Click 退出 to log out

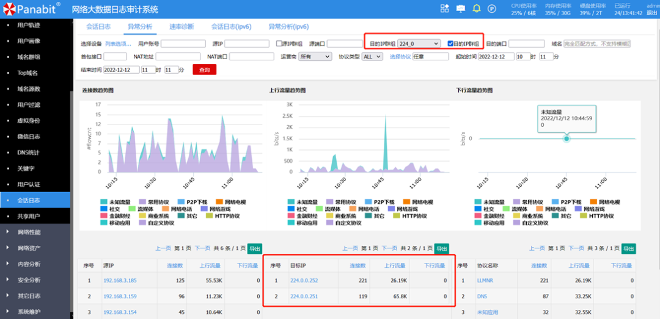coord(651,13)
